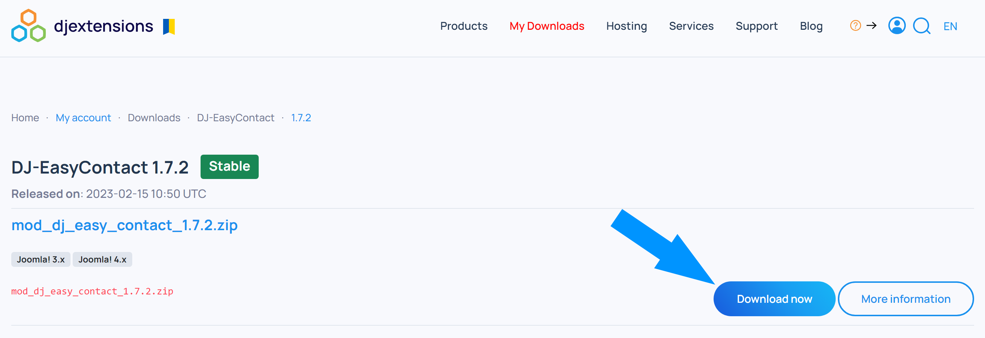The image size is (985, 338).
Task: Click the release date 2023-02-15 10:50 UTC
Action: pos(146,194)
